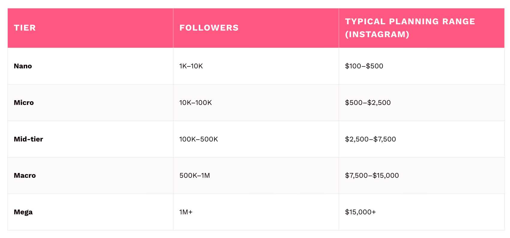Select the Mid-tier name cell
Screen dimensions: 510x238
28,139
